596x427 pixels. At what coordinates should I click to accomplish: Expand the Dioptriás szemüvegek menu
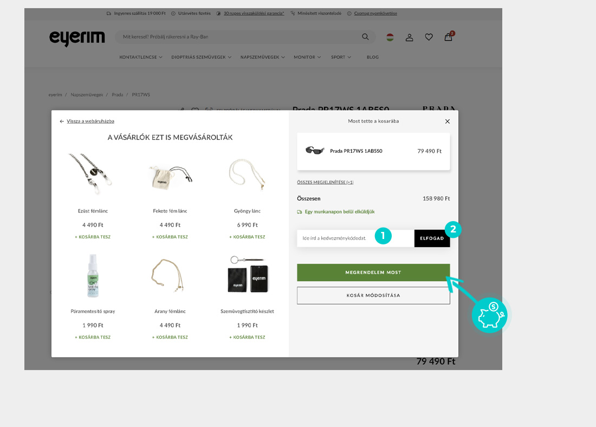[x=201, y=57]
